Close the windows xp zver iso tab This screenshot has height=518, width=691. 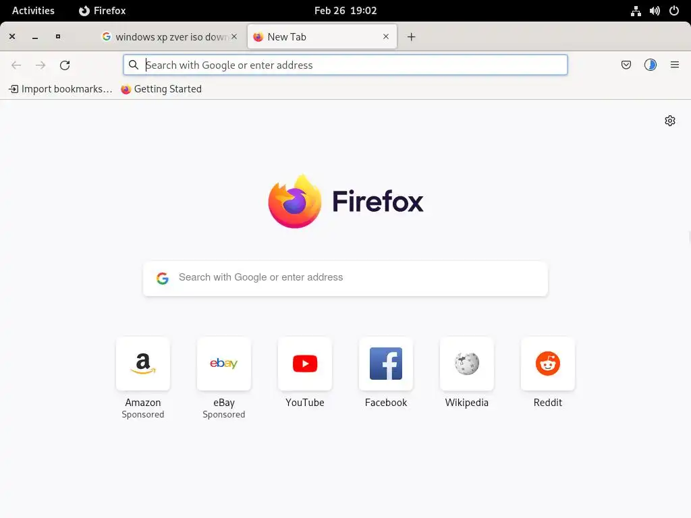234,36
